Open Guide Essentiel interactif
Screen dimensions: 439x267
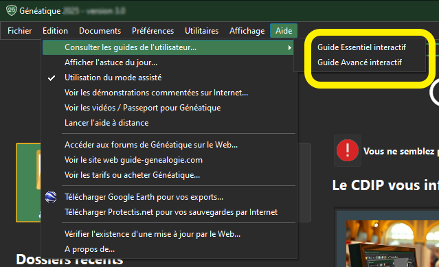click(361, 47)
